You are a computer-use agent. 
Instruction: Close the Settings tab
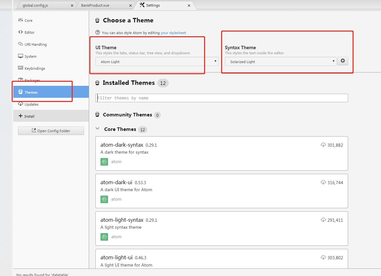click(x=189, y=5)
